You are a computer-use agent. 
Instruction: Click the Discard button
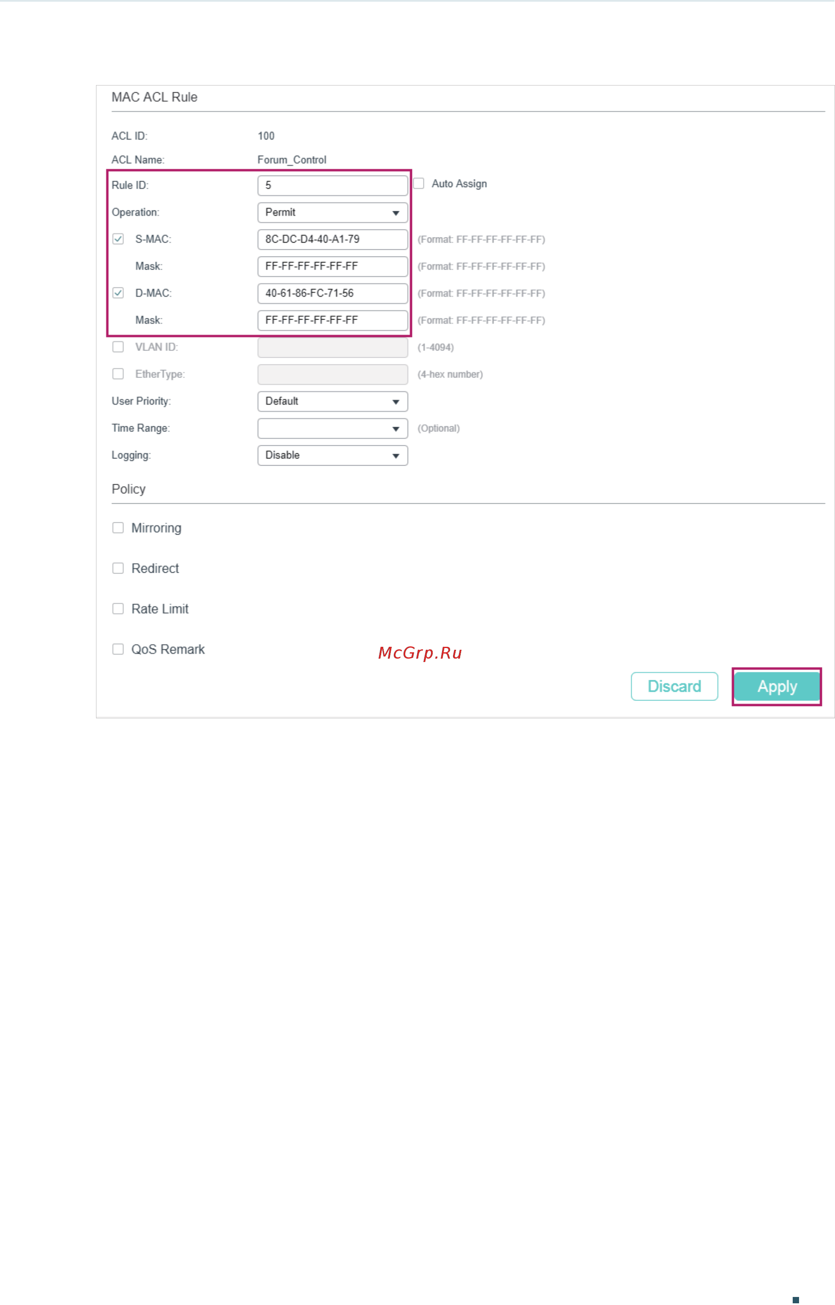point(674,687)
